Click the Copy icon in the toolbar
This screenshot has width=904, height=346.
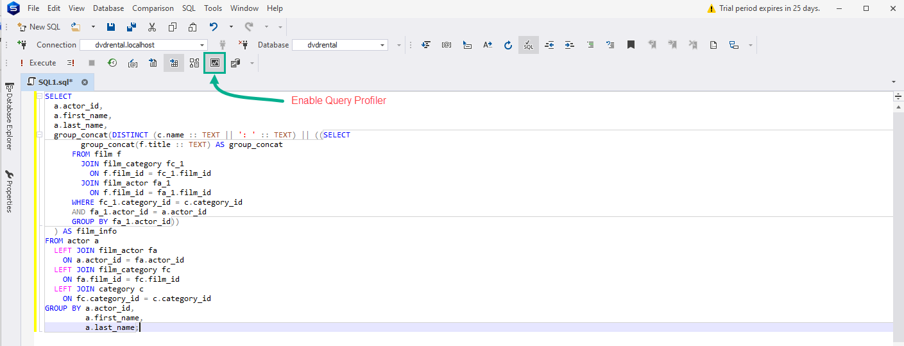click(x=173, y=27)
